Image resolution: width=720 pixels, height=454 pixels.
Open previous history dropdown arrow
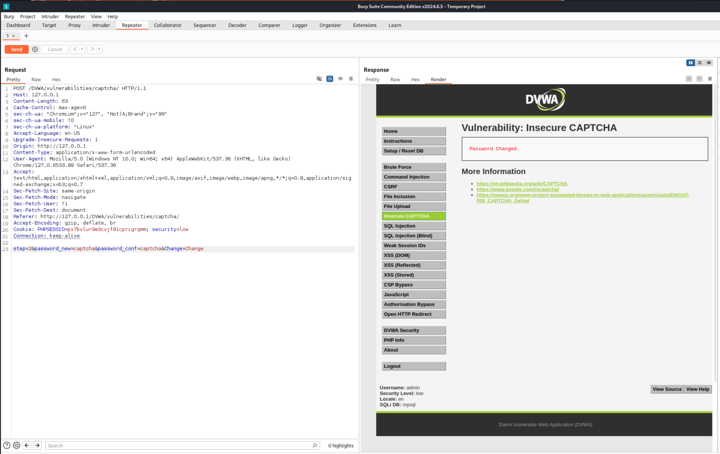pos(82,49)
